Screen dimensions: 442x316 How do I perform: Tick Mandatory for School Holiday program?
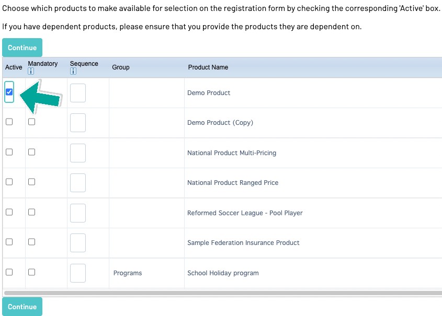pos(32,272)
